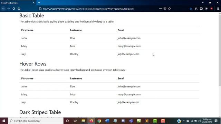Click the page info icon before the URL
This screenshot has height=124, width=221.
pos(40,9)
